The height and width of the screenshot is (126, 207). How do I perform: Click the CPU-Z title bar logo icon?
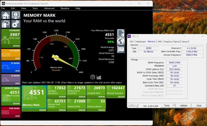point(129,36)
